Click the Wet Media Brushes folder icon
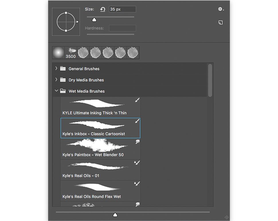Screen dimensions: 278x221 pyautogui.click(x=63, y=91)
